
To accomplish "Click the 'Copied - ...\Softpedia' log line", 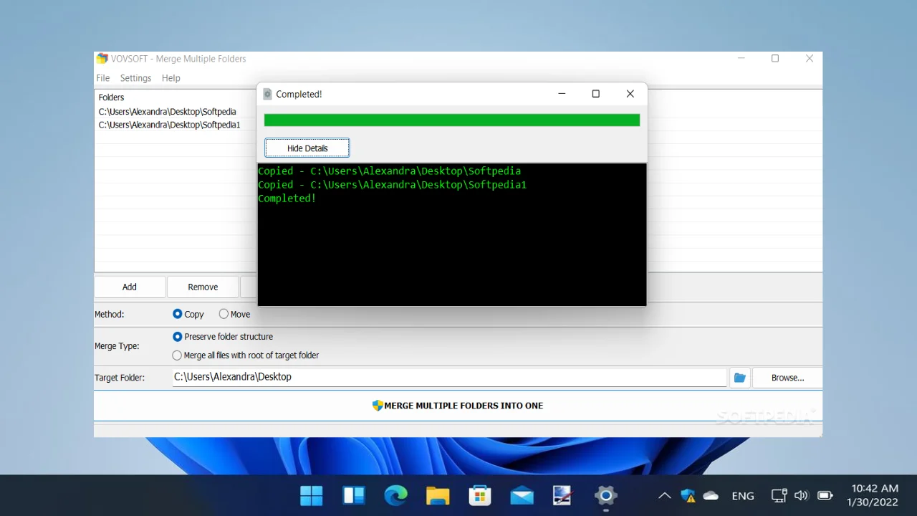I will coord(390,171).
